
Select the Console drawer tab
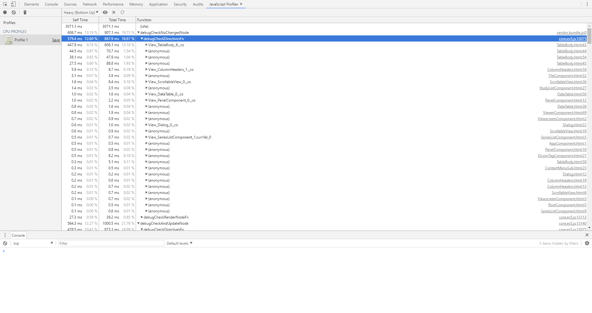18,235
